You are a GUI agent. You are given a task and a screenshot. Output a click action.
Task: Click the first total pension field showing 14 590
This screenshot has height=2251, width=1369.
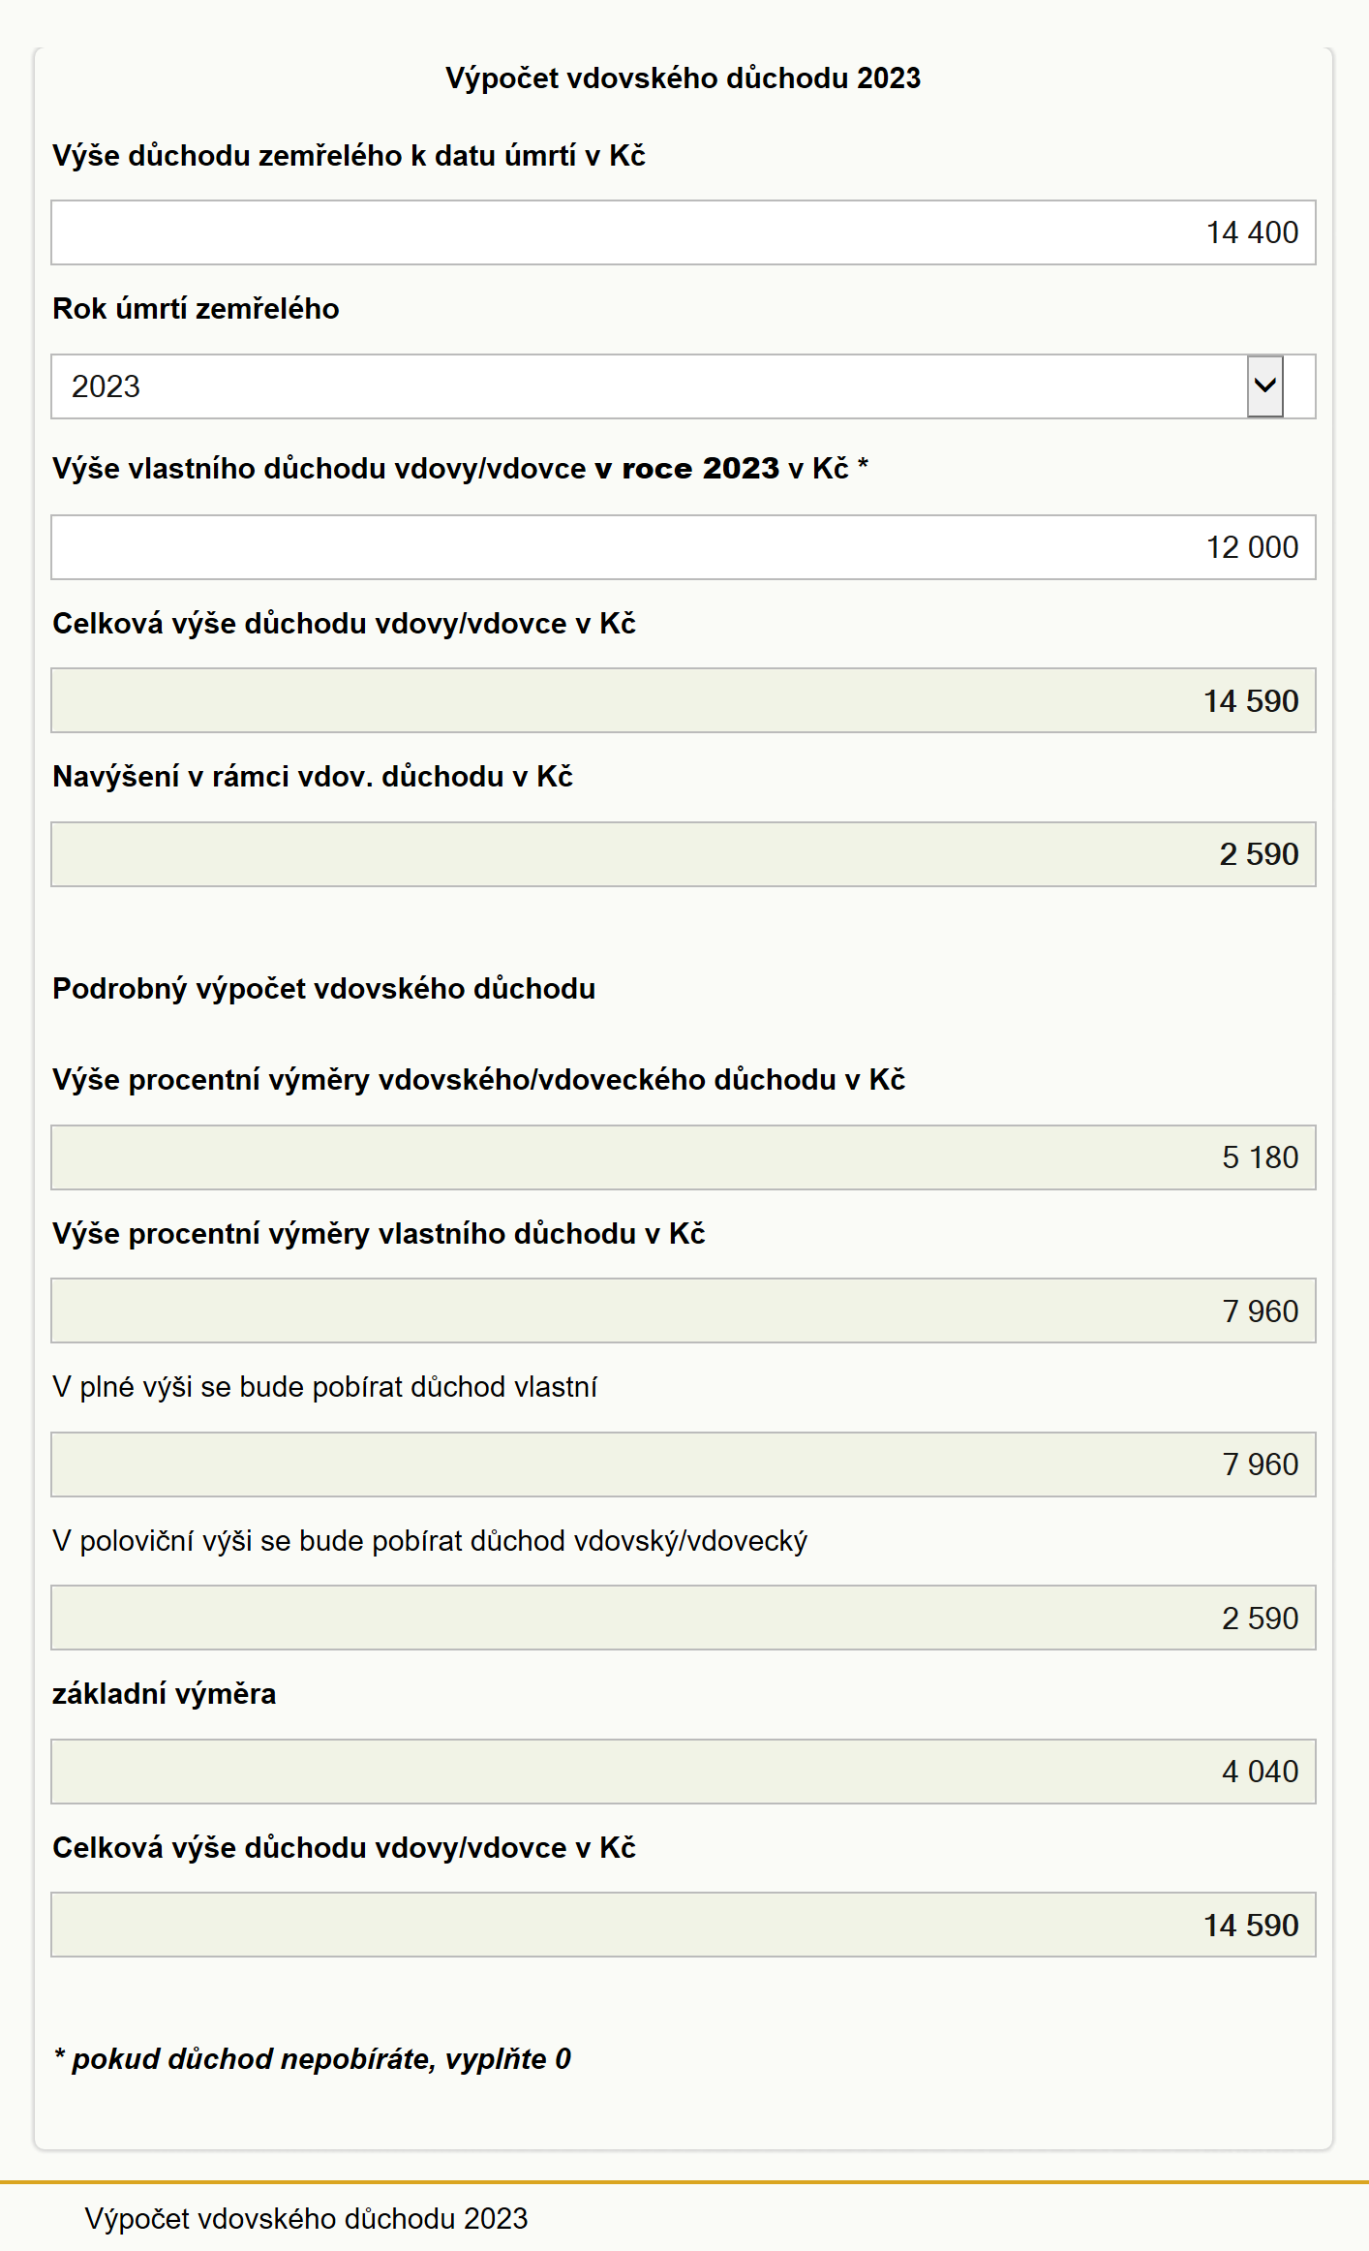pyautogui.click(x=684, y=700)
